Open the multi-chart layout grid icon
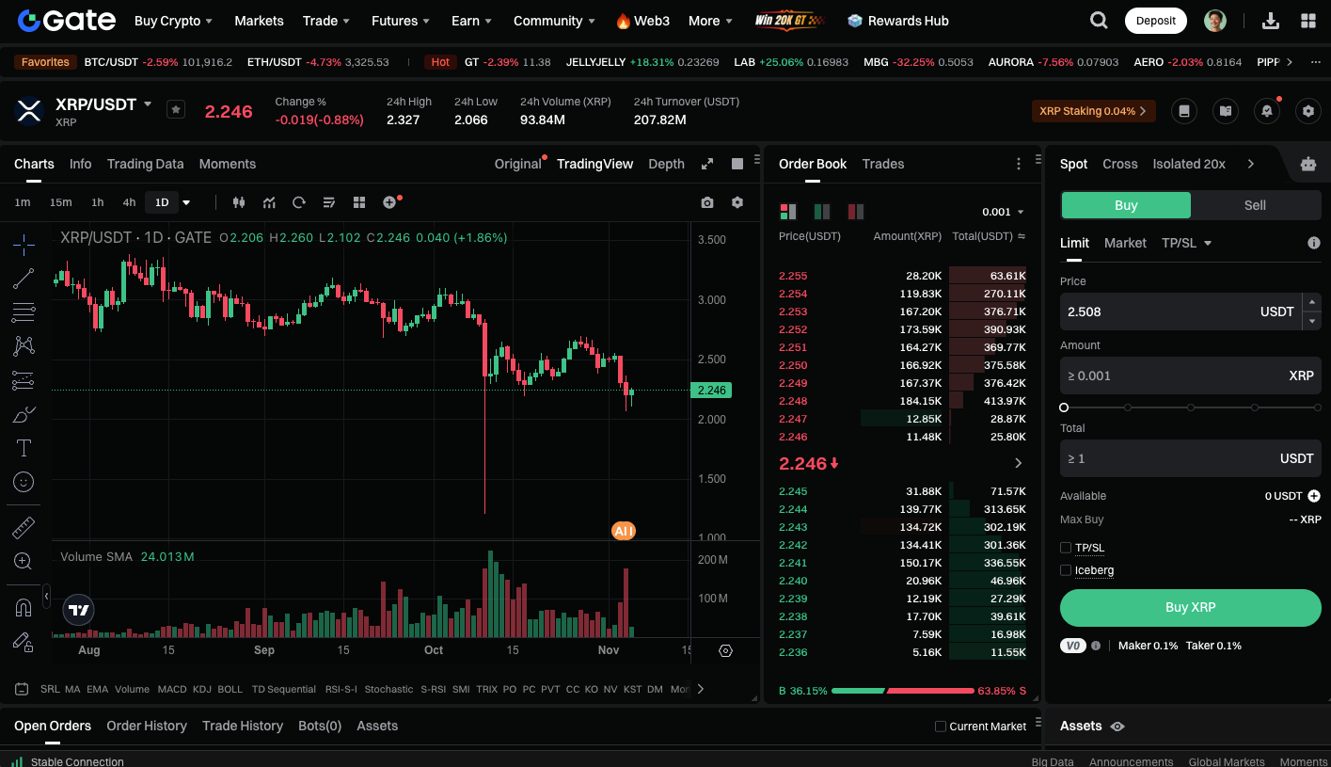The width and height of the screenshot is (1331, 767). tap(358, 202)
